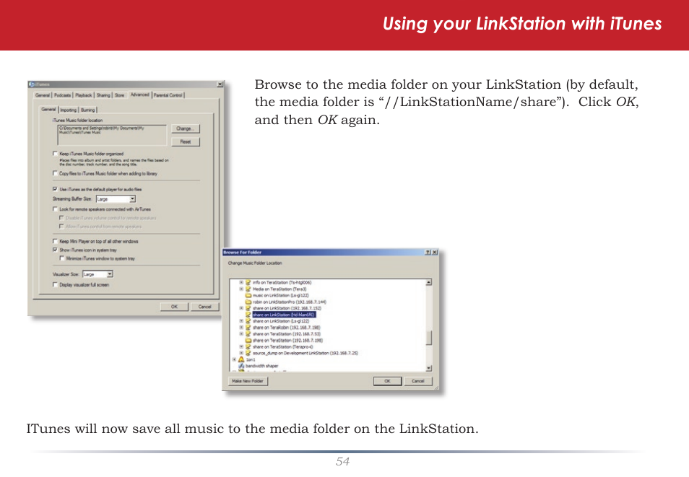
Task: Click the greyed Disable iTunes volume control checkbox
Action: coord(61,218)
